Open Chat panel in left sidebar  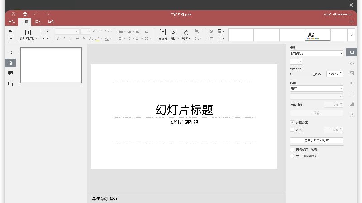[x=10, y=84]
